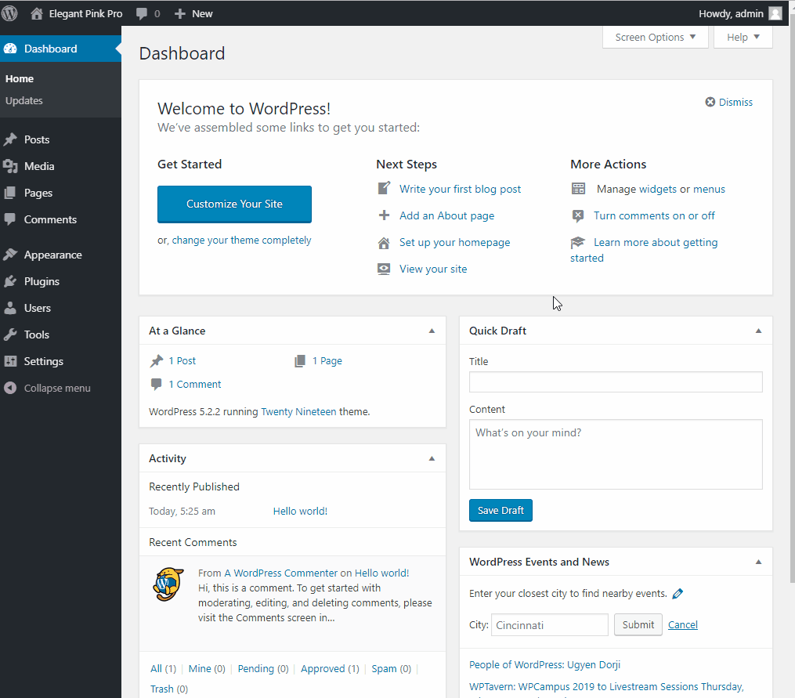Open the 1 Comment link in At a Glance
Viewport: 795px width, 698px height.
tap(195, 384)
